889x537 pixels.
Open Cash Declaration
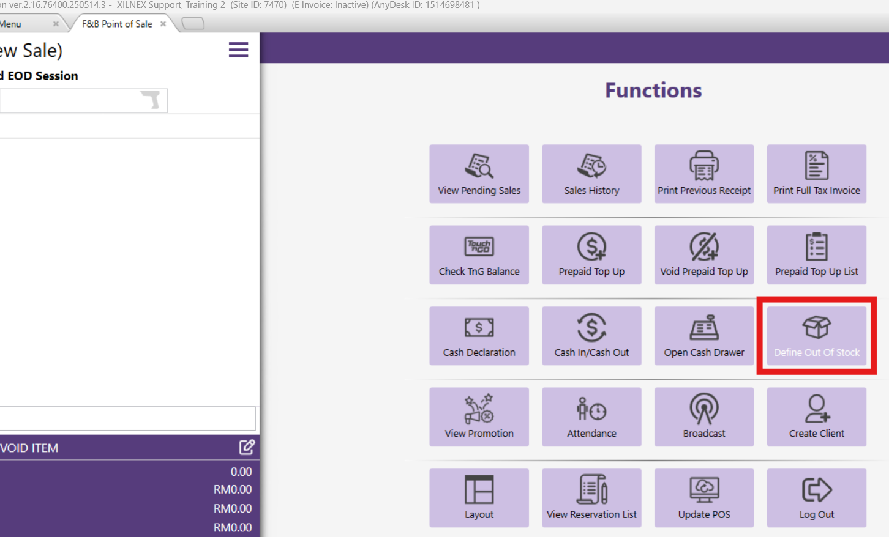[x=479, y=336]
